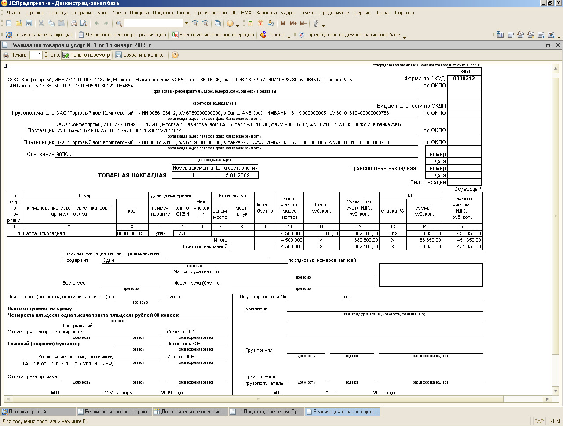
Task: Click the magnifier search icon beside the search box
Action: click(119, 23)
